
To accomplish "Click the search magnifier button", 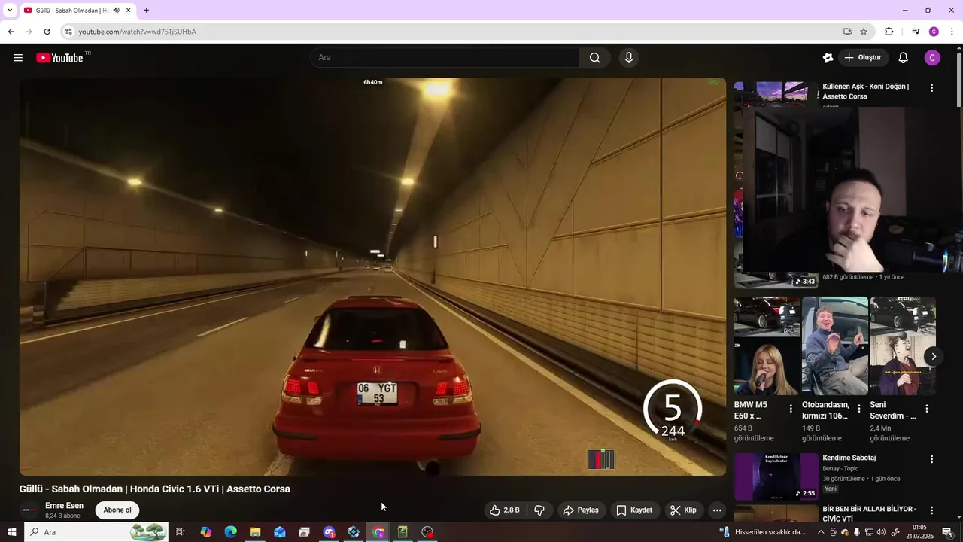I will click(594, 58).
